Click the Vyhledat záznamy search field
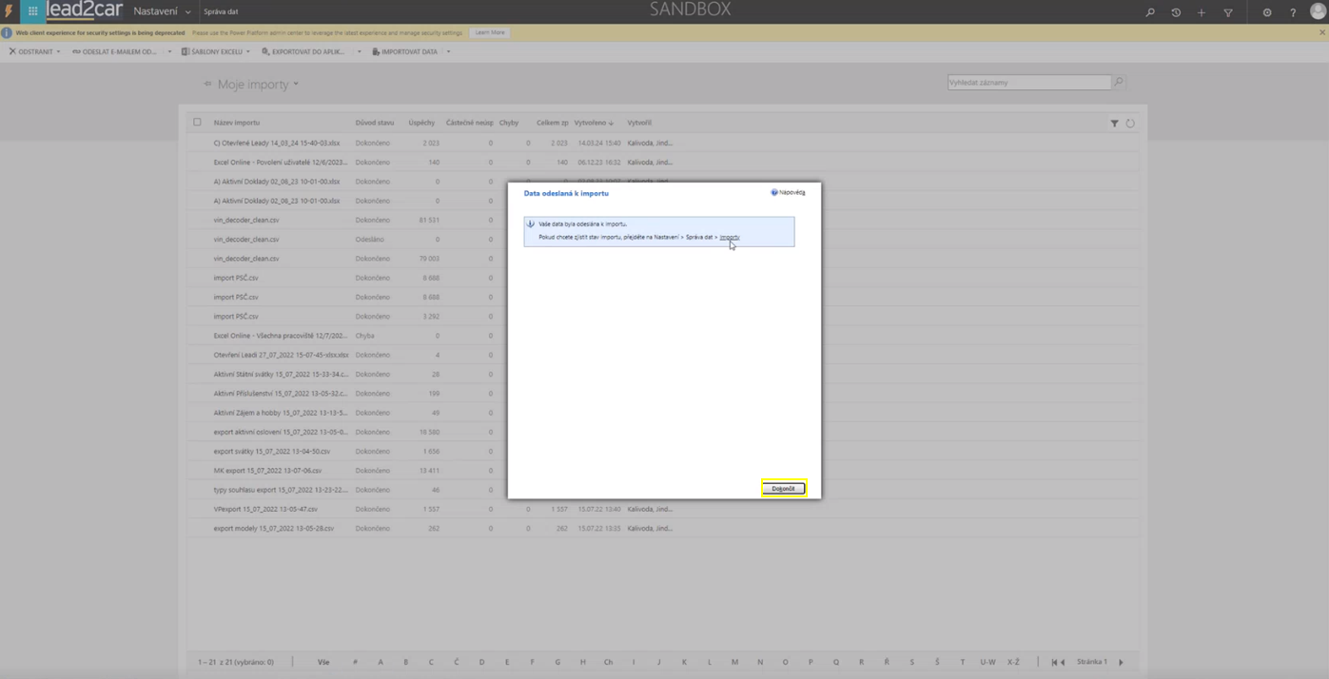The width and height of the screenshot is (1329, 679). (1027, 83)
